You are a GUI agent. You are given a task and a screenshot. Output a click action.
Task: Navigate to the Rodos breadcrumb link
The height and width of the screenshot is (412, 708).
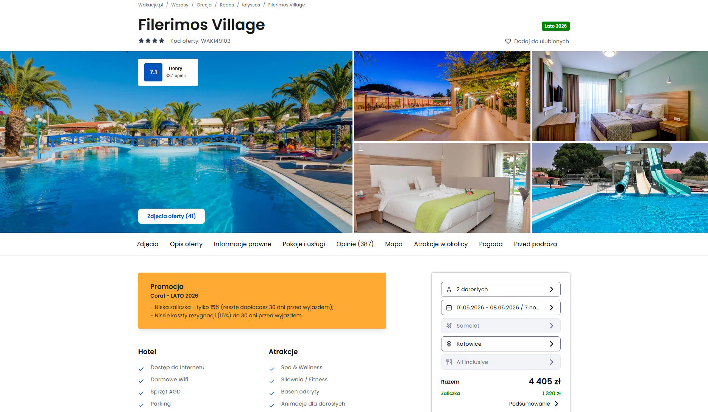point(227,5)
